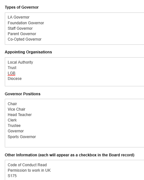Click 'Sports Governor' in Governor Positions

click(x=22, y=137)
